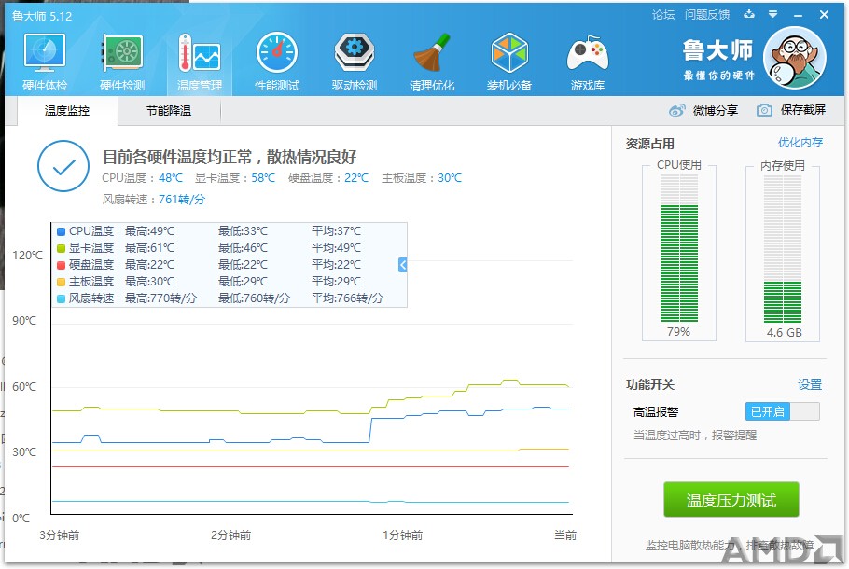Viewport: 849px width, 569px height.
Task: Click 保存截屏 text button
Action: point(803,110)
